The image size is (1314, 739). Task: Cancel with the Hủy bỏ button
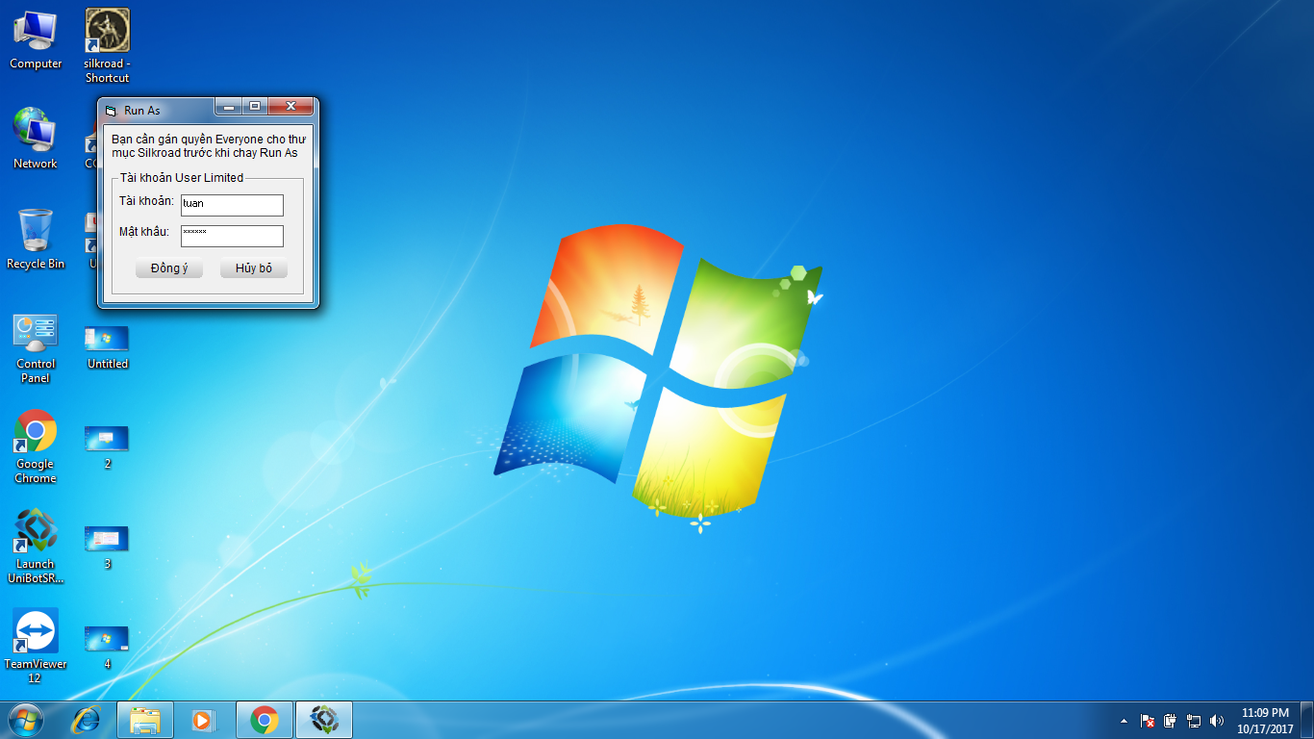254,268
